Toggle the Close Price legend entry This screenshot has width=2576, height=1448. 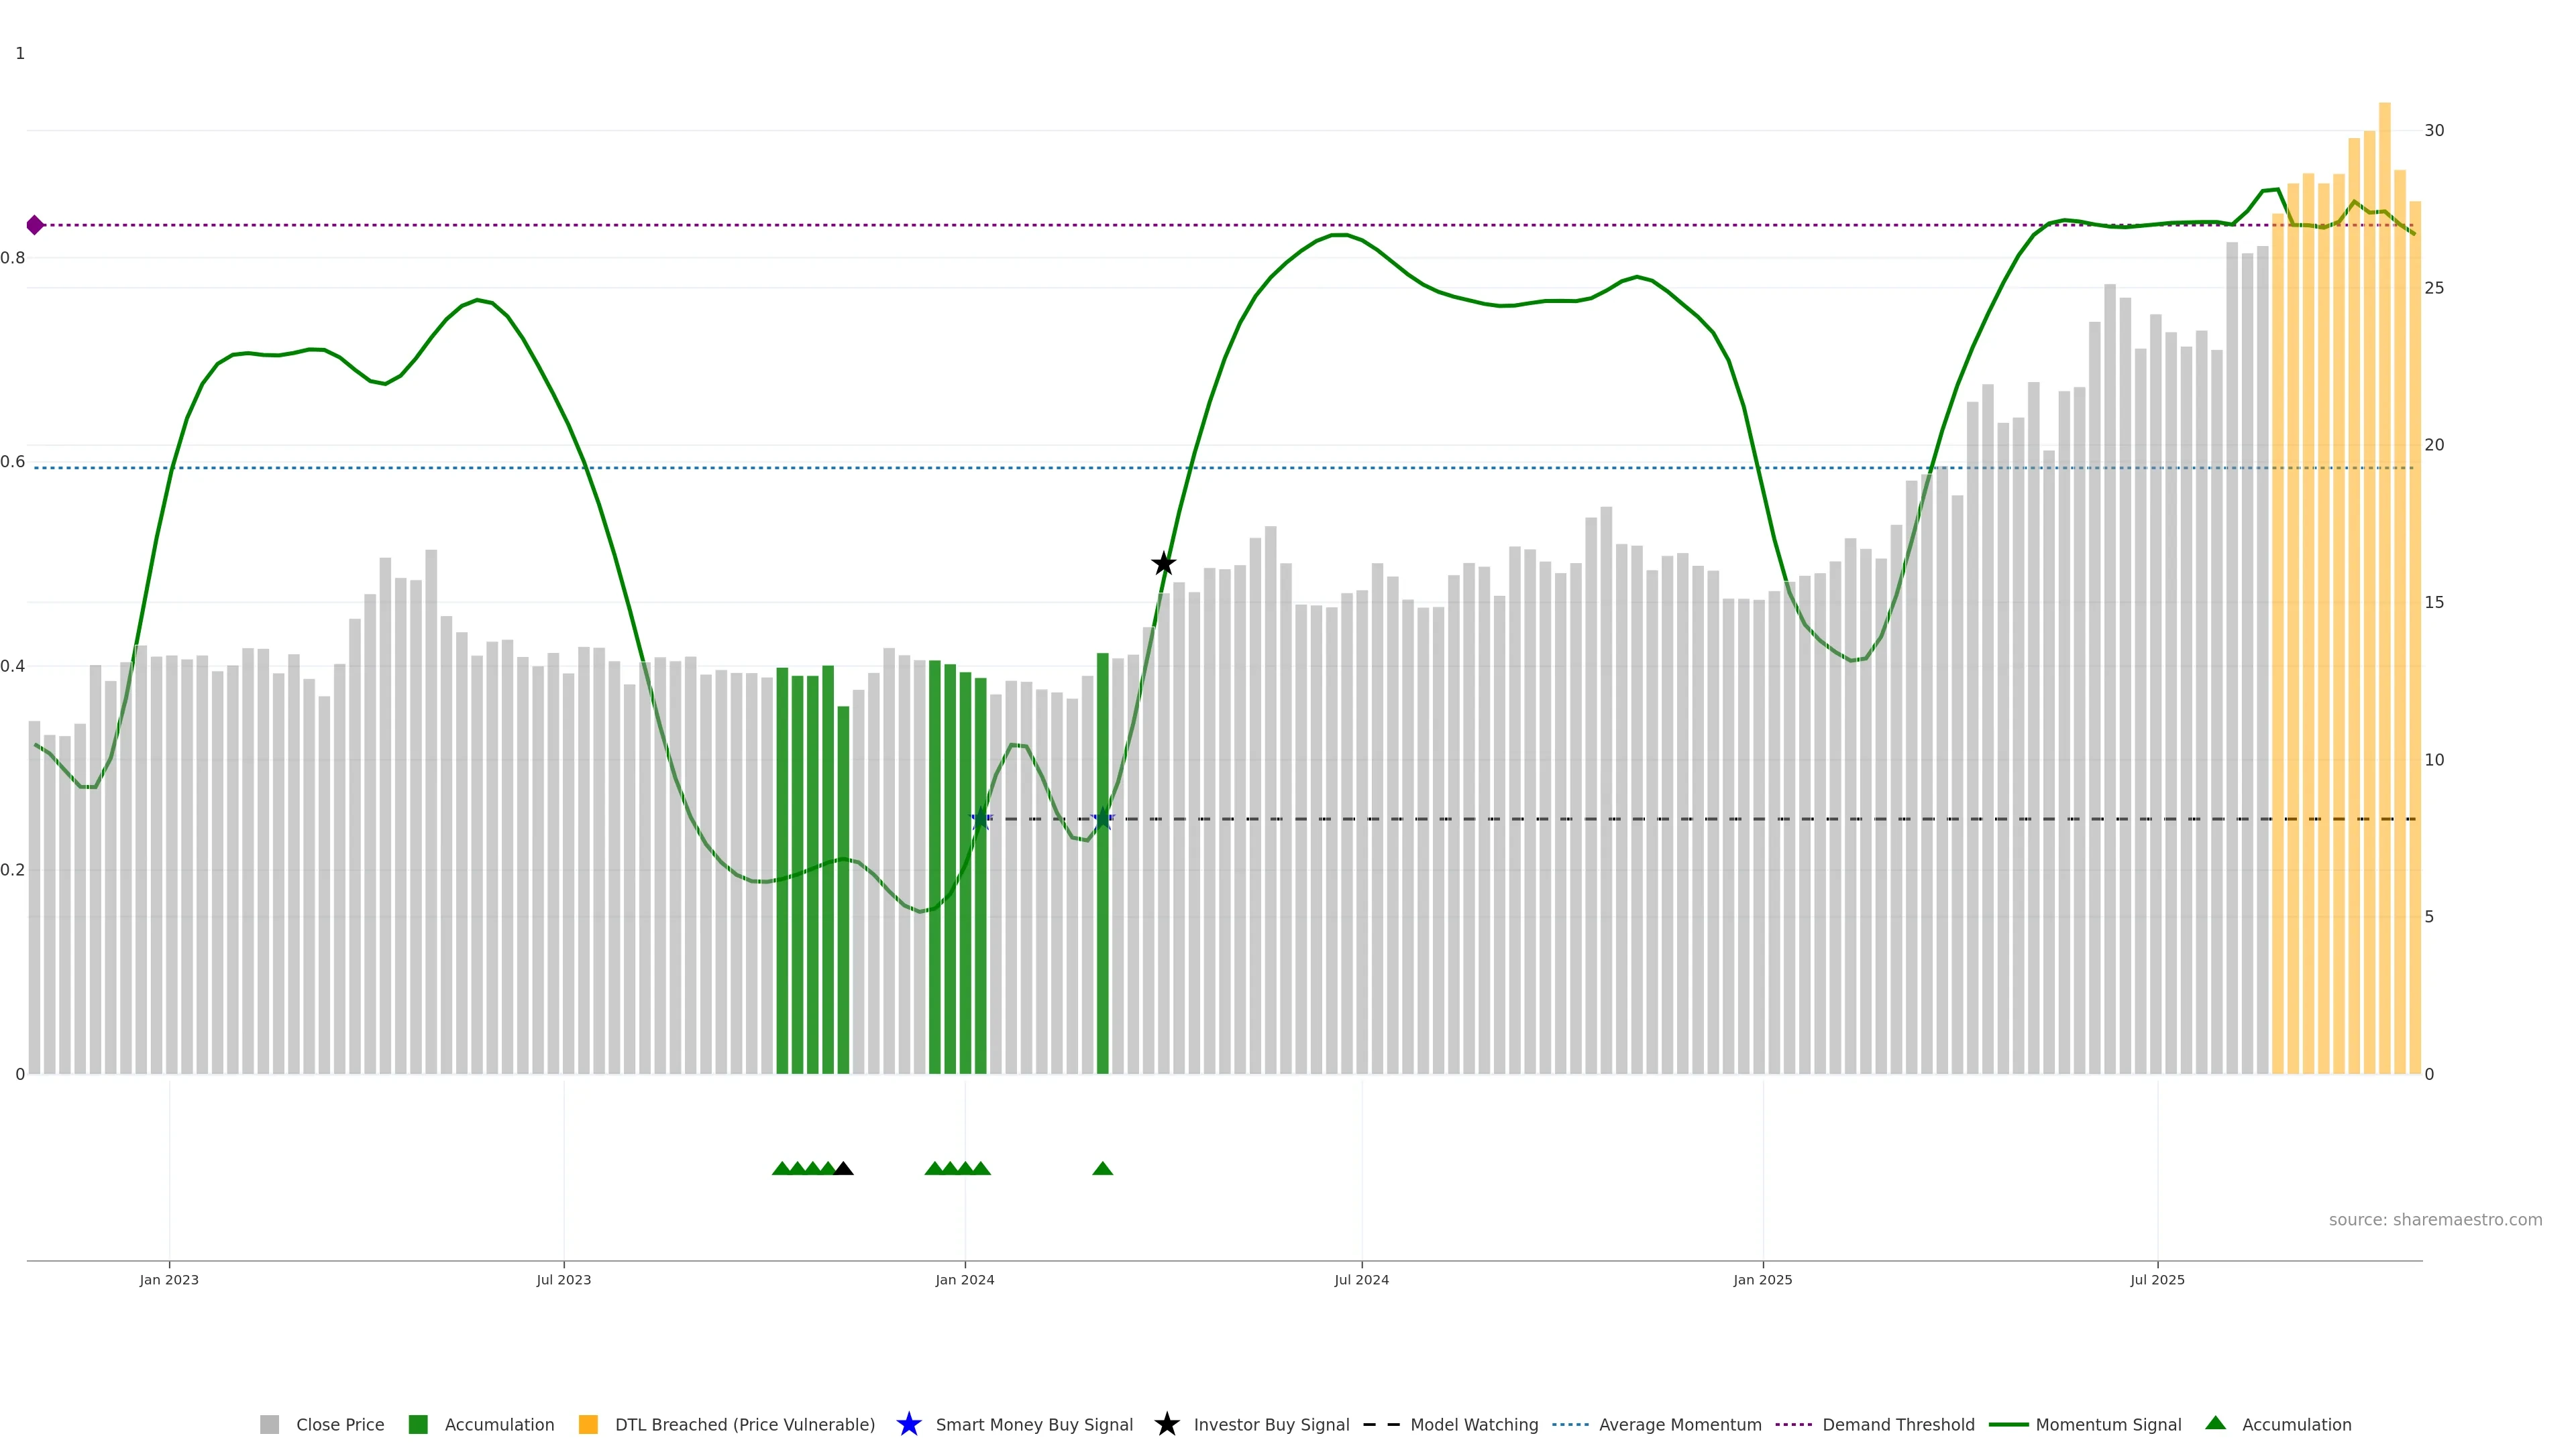(x=339, y=1424)
